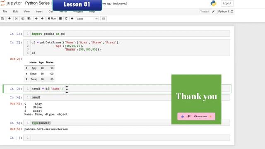The height and width of the screenshot is (149, 265).
Task: Click into the DataFrame definition cell
Action: (x=127, y=48)
